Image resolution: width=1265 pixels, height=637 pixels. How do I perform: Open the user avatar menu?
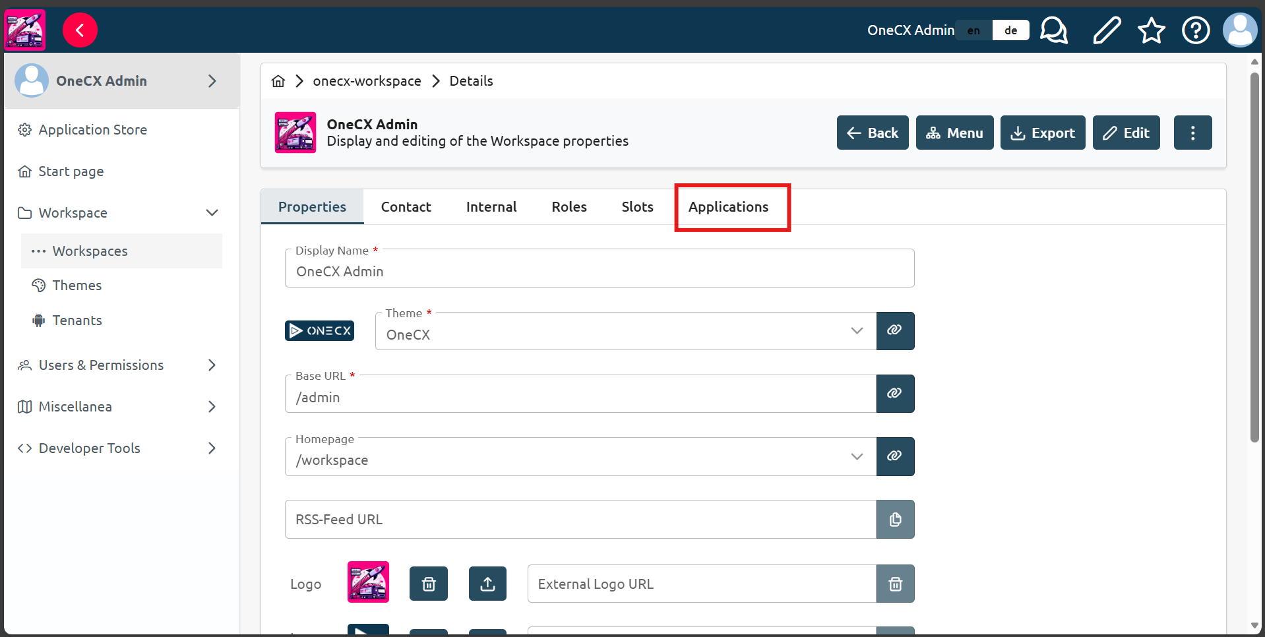coord(1240,30)
